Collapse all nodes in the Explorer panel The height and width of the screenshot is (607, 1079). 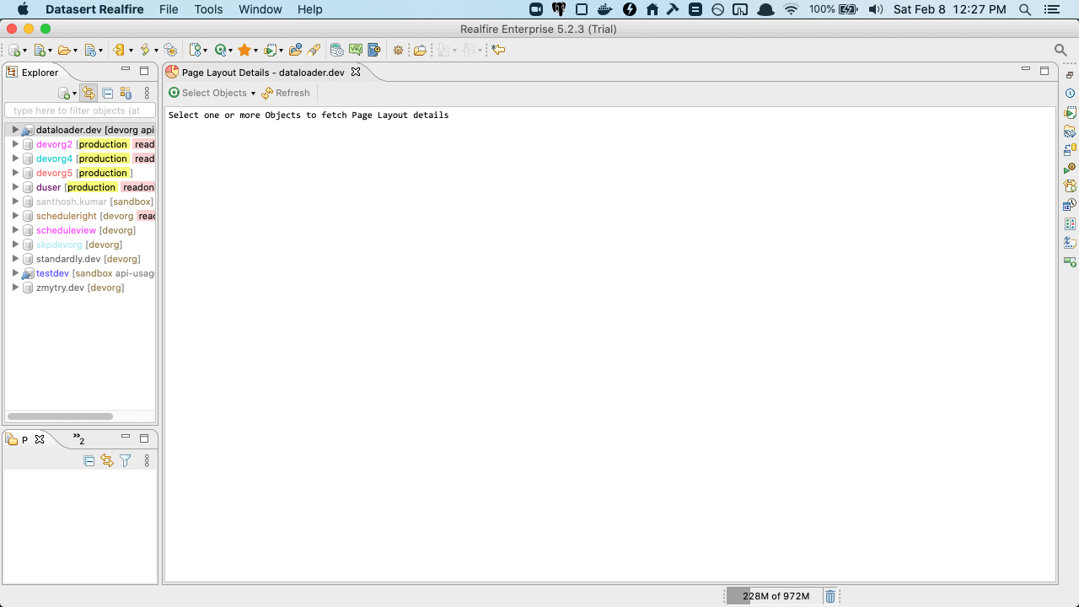coord(108,93)
